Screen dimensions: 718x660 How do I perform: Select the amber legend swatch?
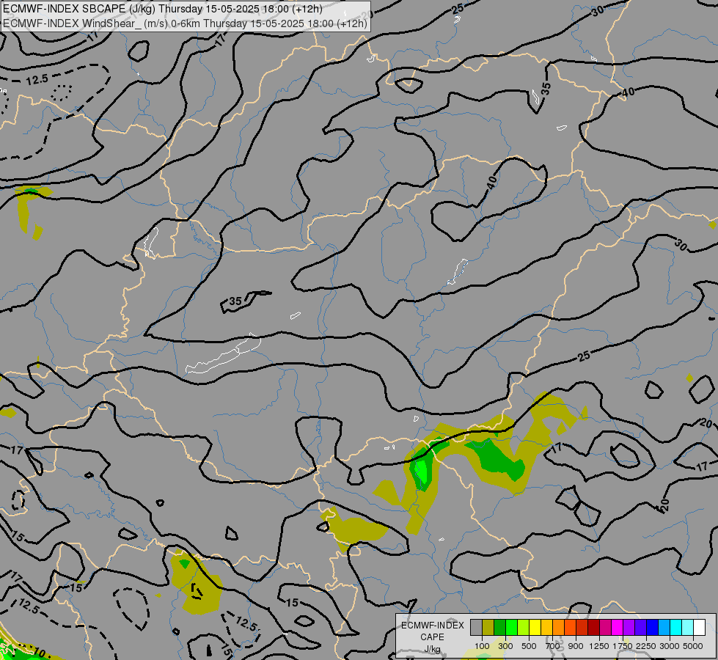[546, 628]
